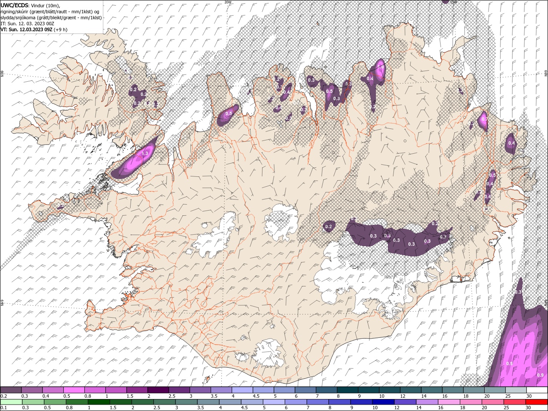Viewport: 548px width, 411px height.
Task: Click the 'rigning/skúrir' legend description line
Action: tap(50, 12)
